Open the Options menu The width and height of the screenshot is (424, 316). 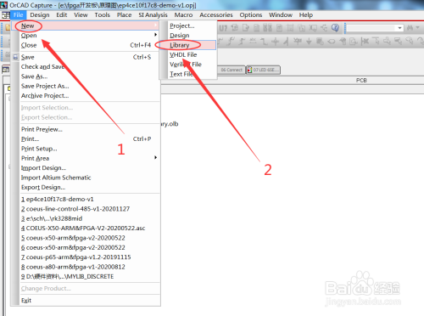(251, 14)
